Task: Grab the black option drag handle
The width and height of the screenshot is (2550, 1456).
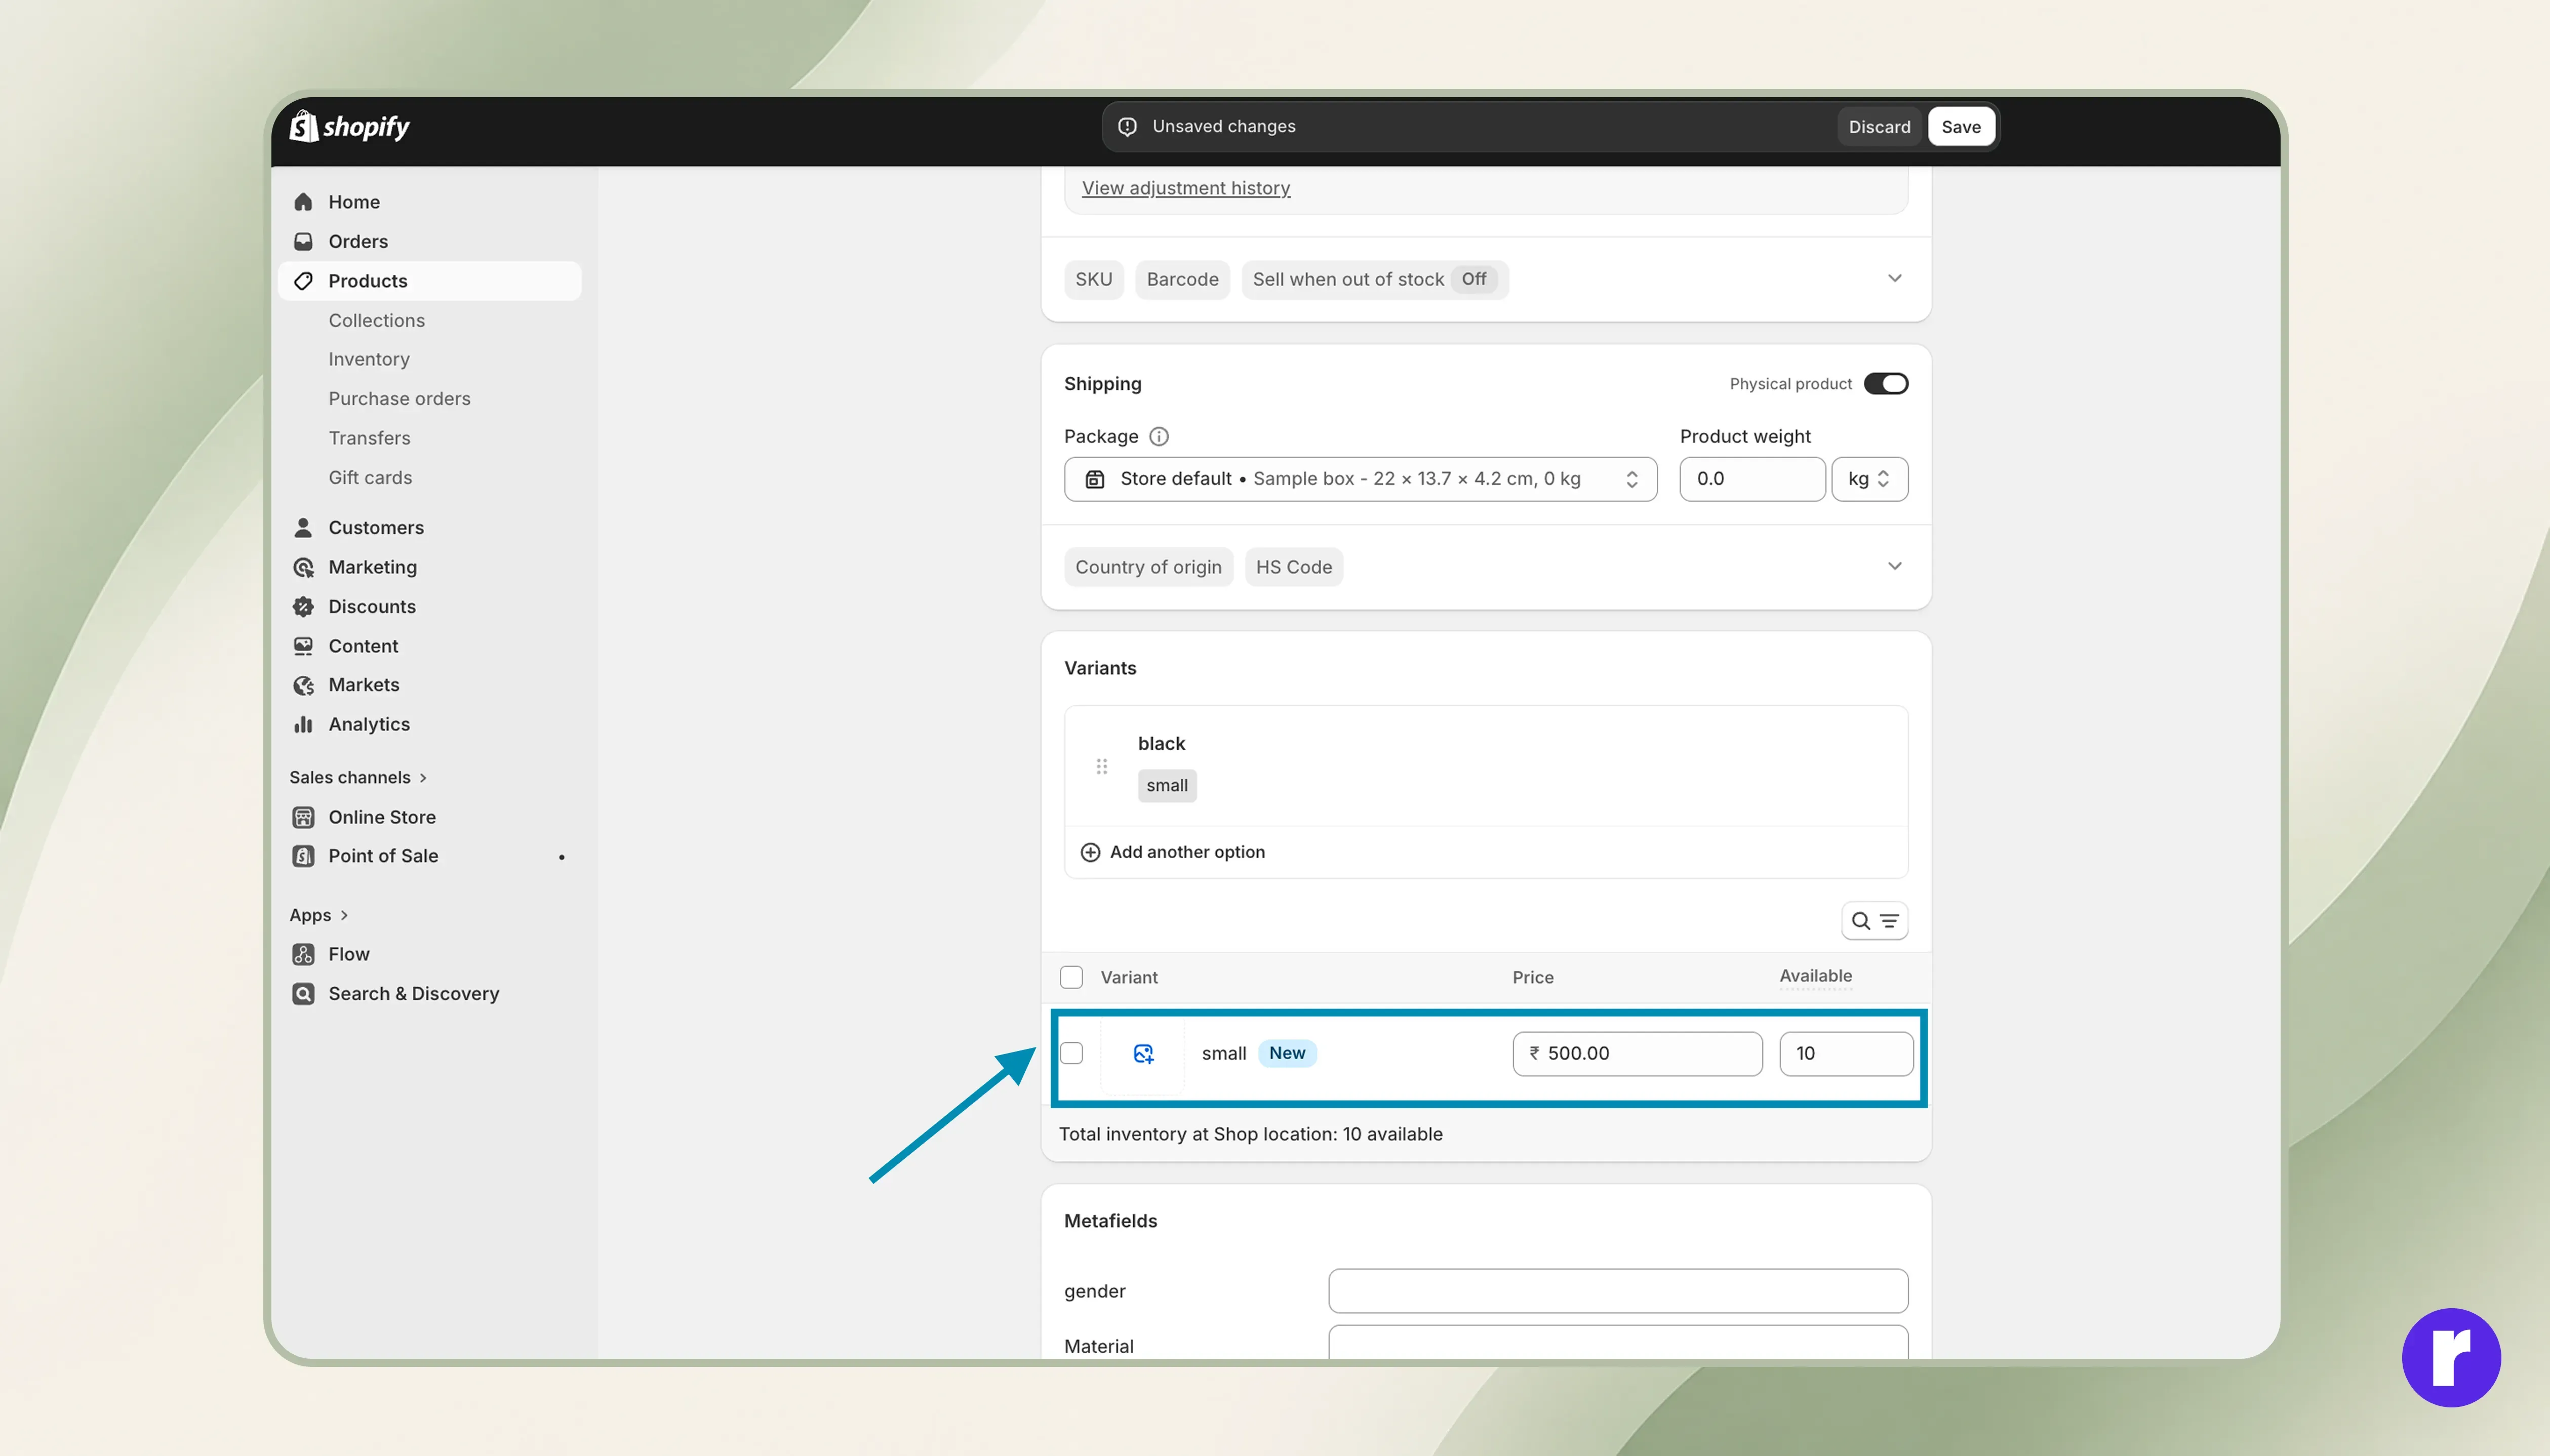Action: coord(1101,766)
